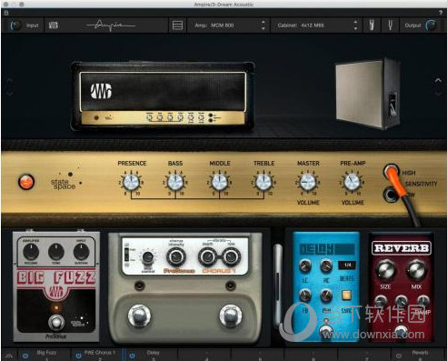Click the Presence knob
Image resolution: width=447 pixels, height=361 pixels.
(x=132, y=182)
